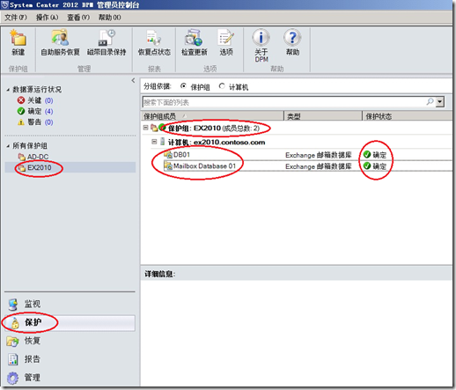Screen dimensions: 456x390
Task: Open the 文件(F) menu
Action: click(16, 18)
